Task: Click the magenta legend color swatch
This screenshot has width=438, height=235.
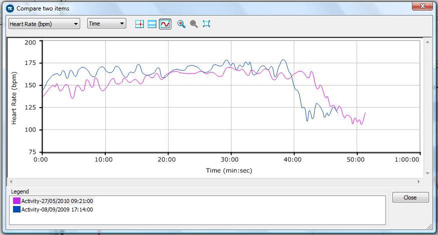Action: click(x=17, y=201)
